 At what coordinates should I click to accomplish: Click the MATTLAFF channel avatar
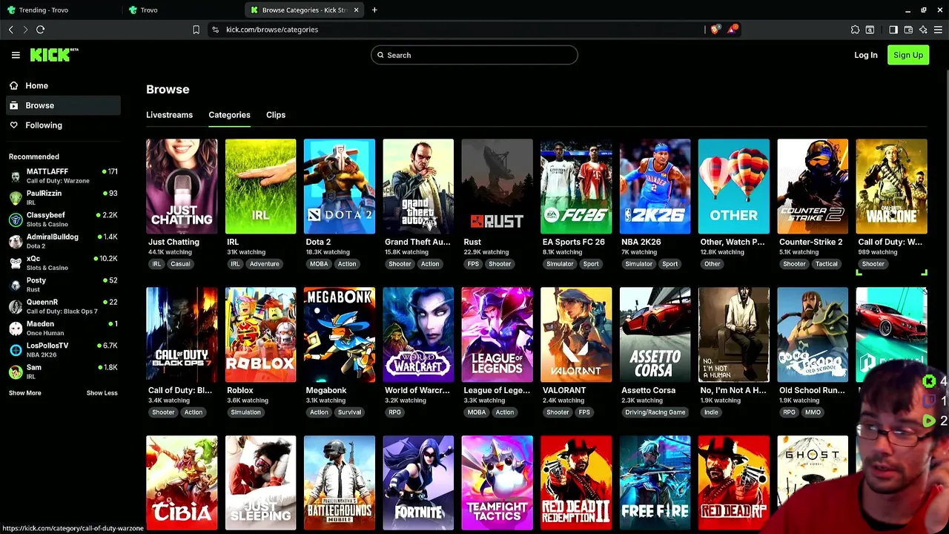[16, 176]
